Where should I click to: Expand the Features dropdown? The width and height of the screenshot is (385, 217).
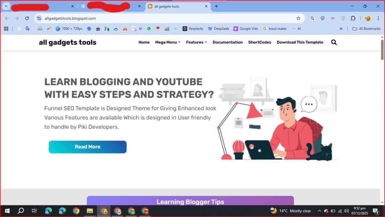pos(196,42)
